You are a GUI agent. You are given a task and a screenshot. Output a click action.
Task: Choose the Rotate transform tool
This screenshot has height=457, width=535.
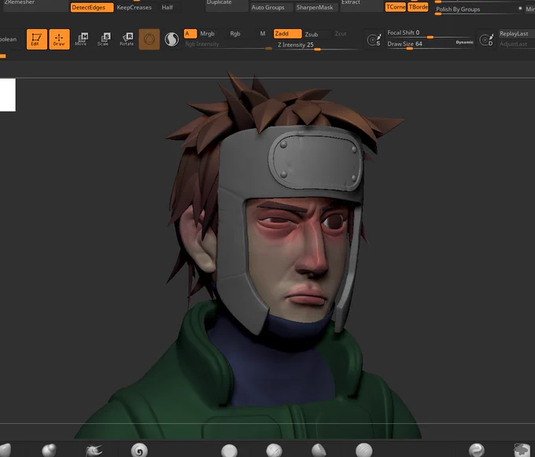[127, 39]
